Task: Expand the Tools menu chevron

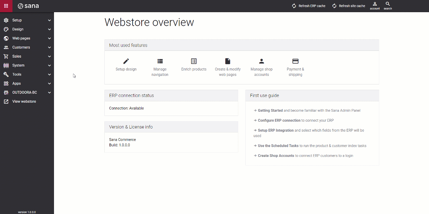Action: 49,74
